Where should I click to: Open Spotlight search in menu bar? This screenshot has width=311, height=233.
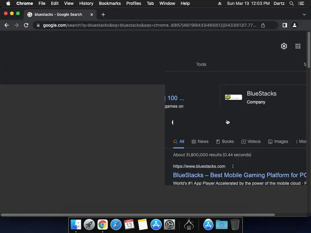point(292,3)
